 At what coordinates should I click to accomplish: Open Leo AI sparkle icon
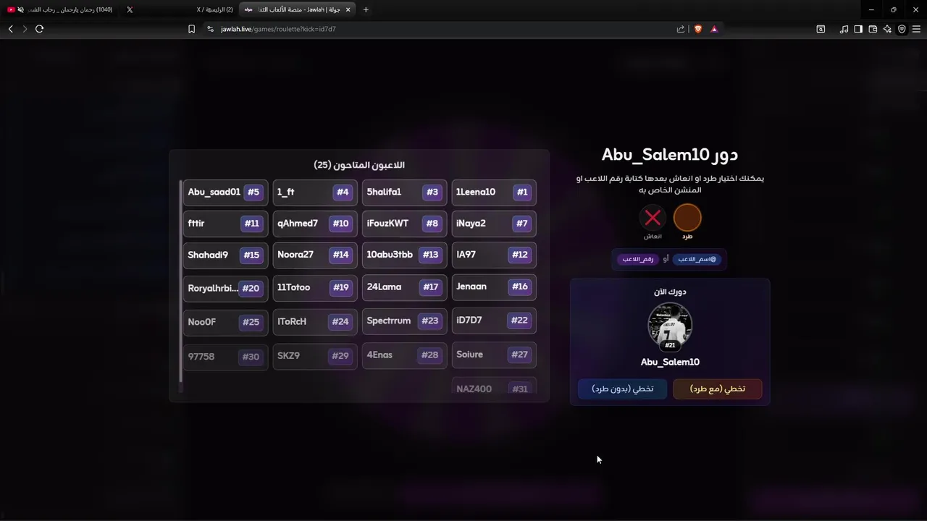click(x=887, y=29)
